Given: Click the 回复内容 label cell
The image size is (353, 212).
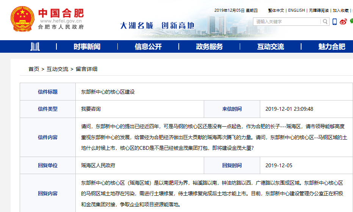Looking at the screenshot, I should point(48,193).
